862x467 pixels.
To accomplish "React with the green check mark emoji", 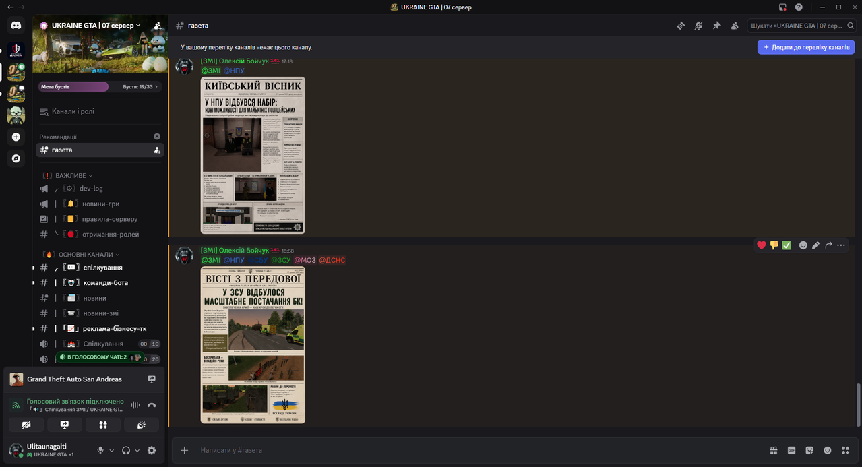I will (787, 245).
